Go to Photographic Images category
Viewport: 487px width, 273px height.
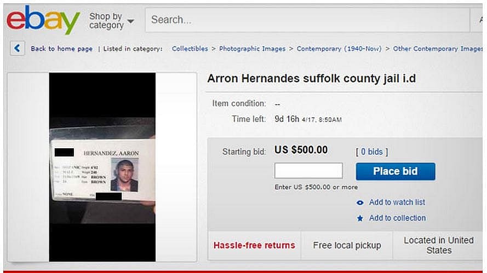click(x=252, y=49)
